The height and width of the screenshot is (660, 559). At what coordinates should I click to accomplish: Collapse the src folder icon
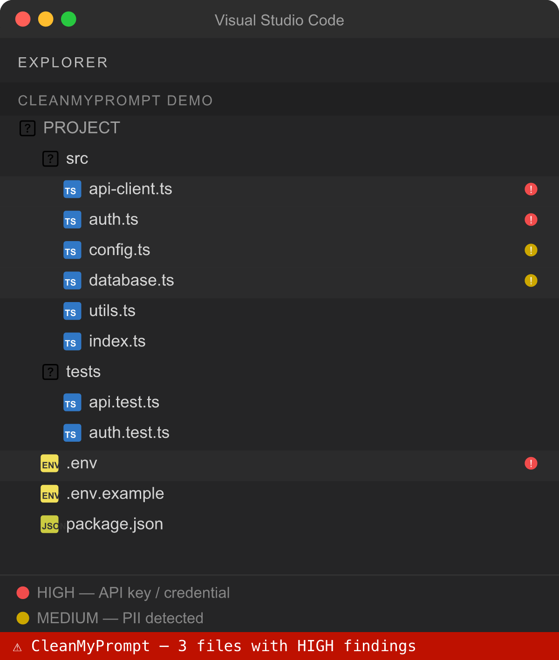[x=50, y=159]
